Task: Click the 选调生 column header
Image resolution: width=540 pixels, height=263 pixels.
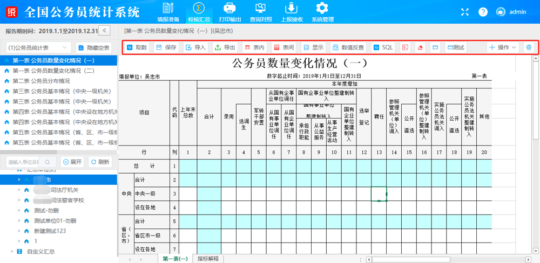Action: (x=244, y=124)
